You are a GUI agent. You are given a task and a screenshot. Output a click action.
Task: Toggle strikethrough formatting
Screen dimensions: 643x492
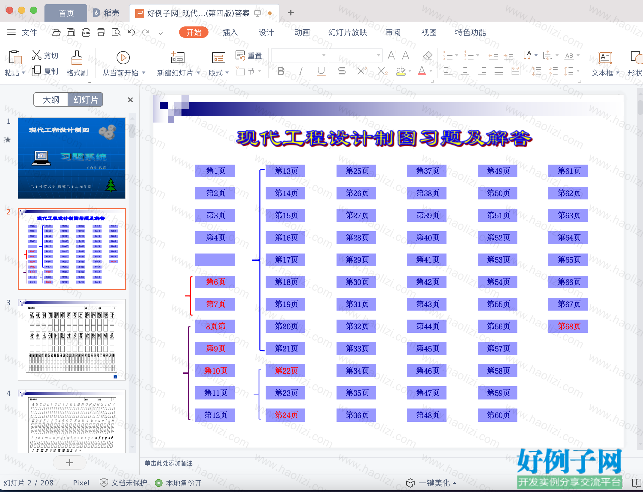(342, 71)
